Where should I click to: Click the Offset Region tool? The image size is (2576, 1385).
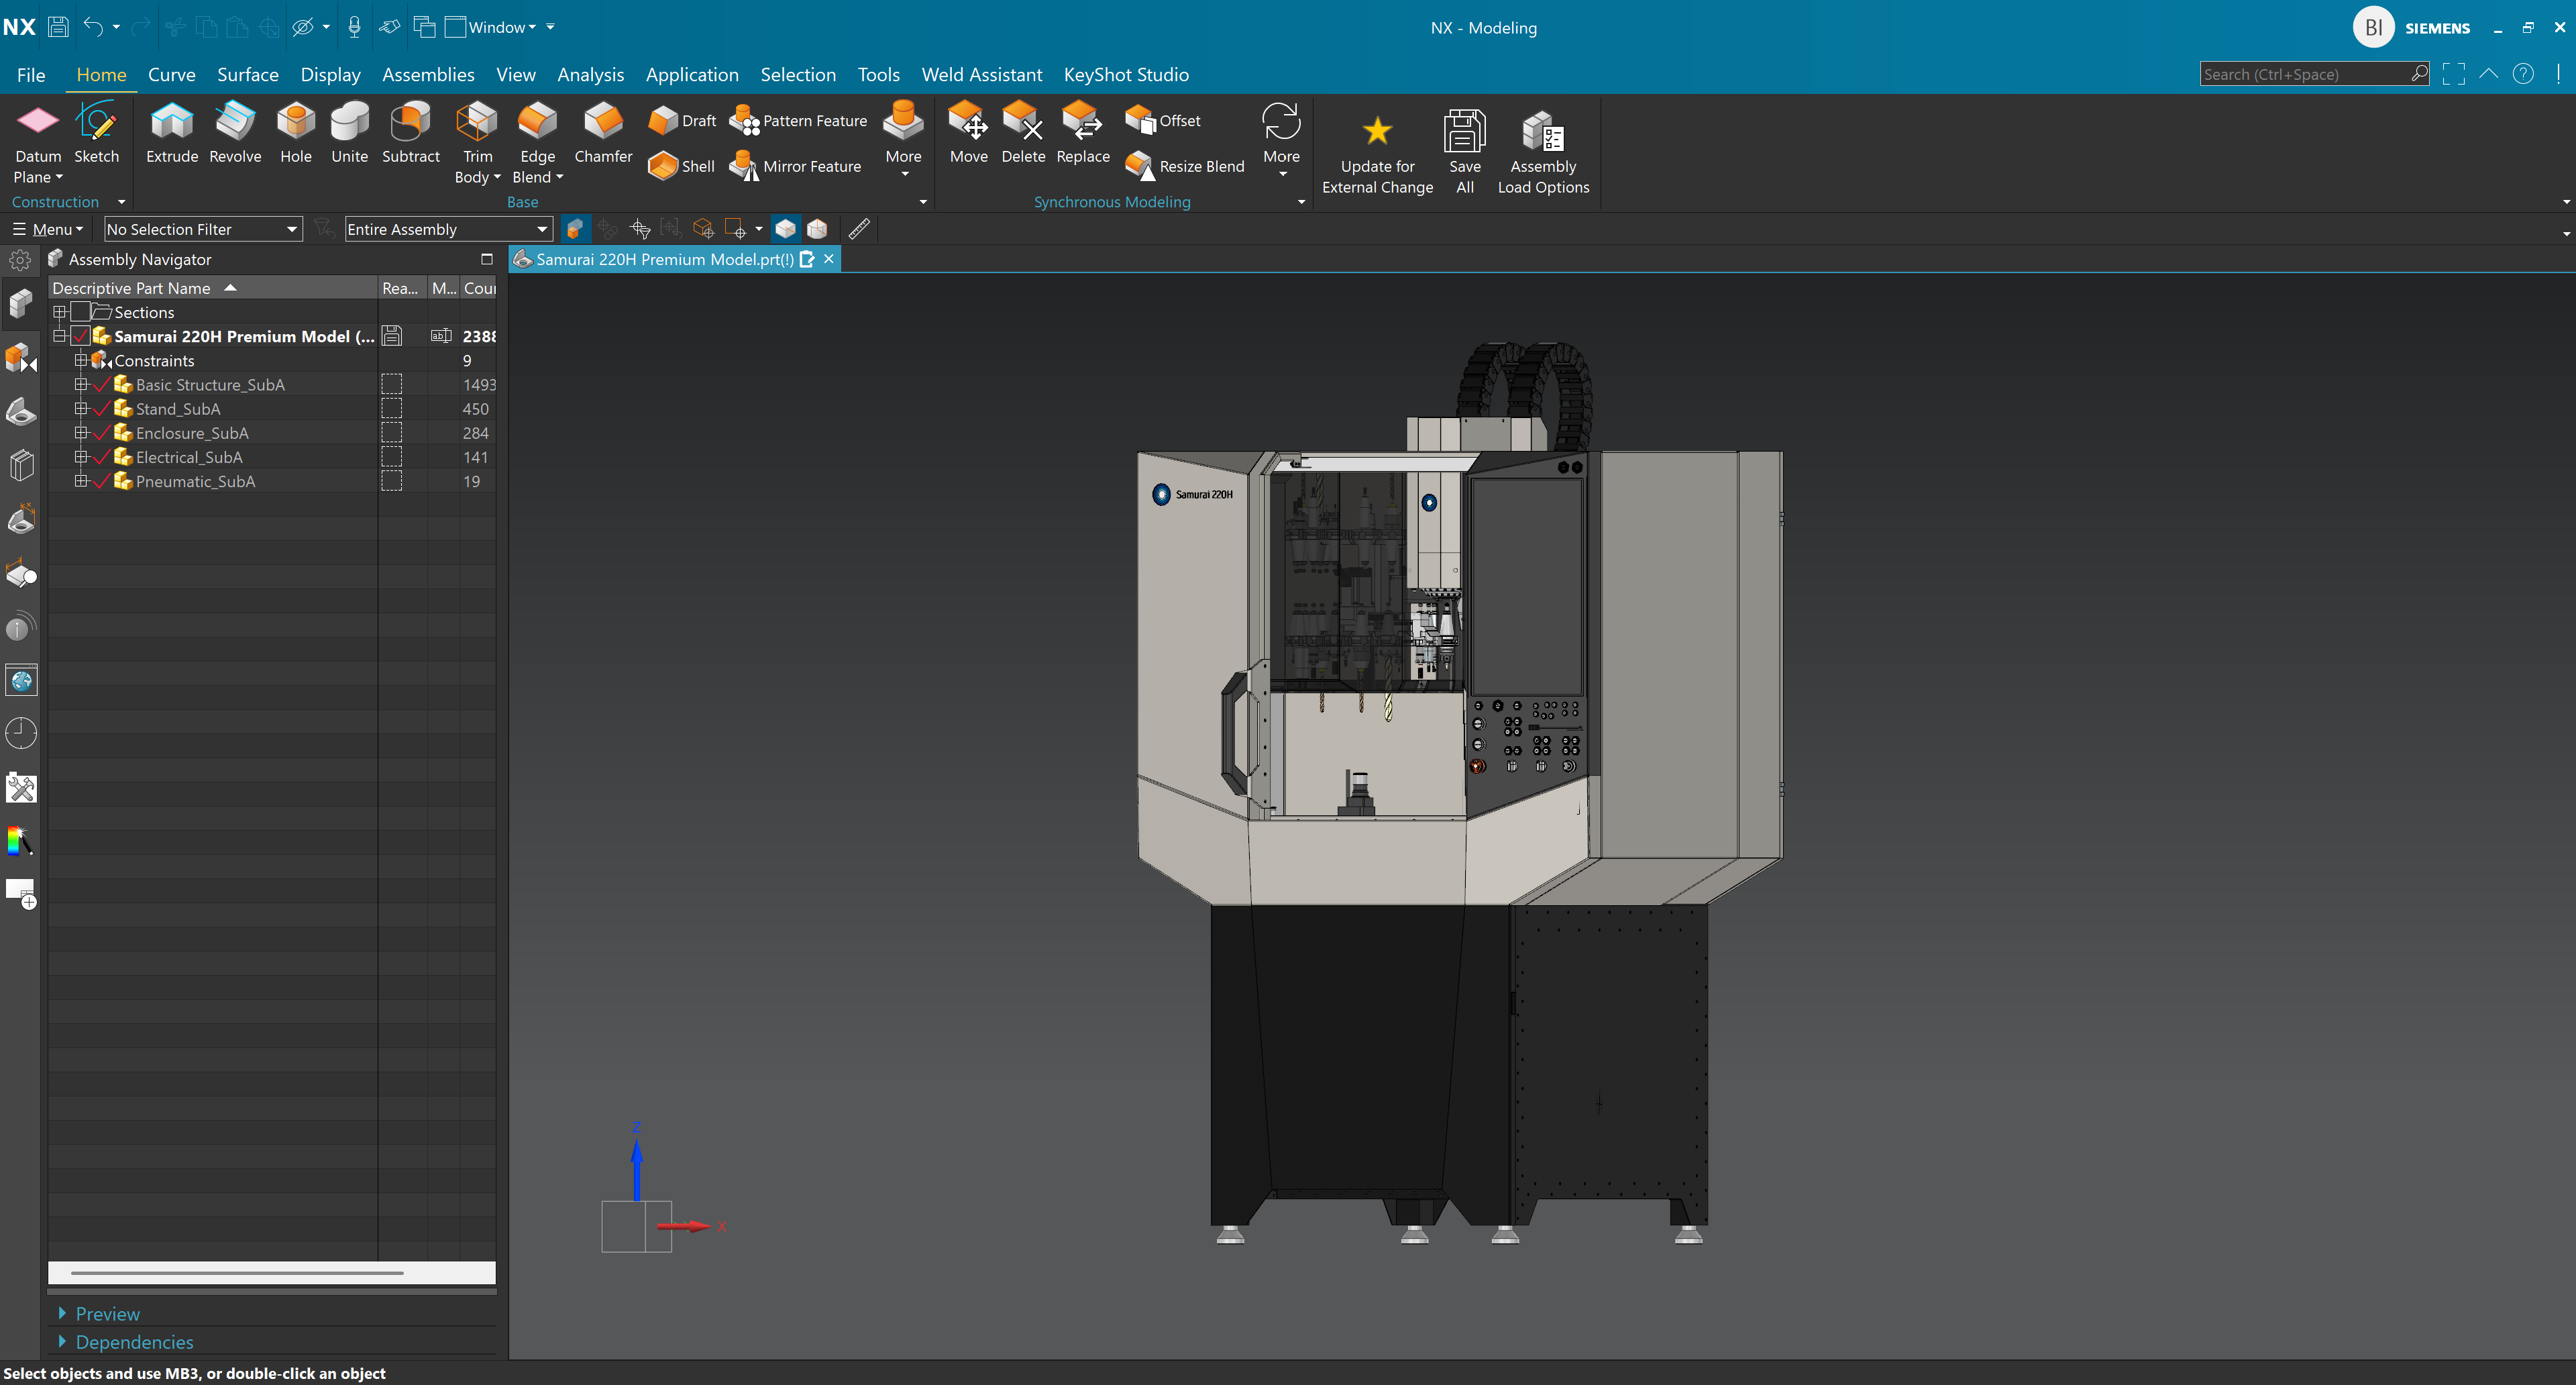point(1162,120)
